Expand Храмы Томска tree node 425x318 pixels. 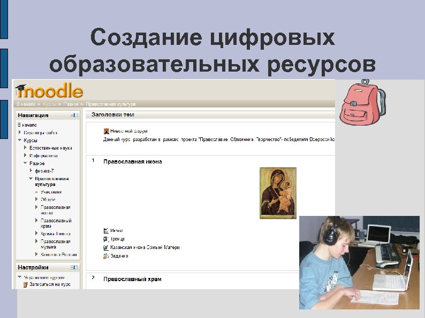point(36,234)
